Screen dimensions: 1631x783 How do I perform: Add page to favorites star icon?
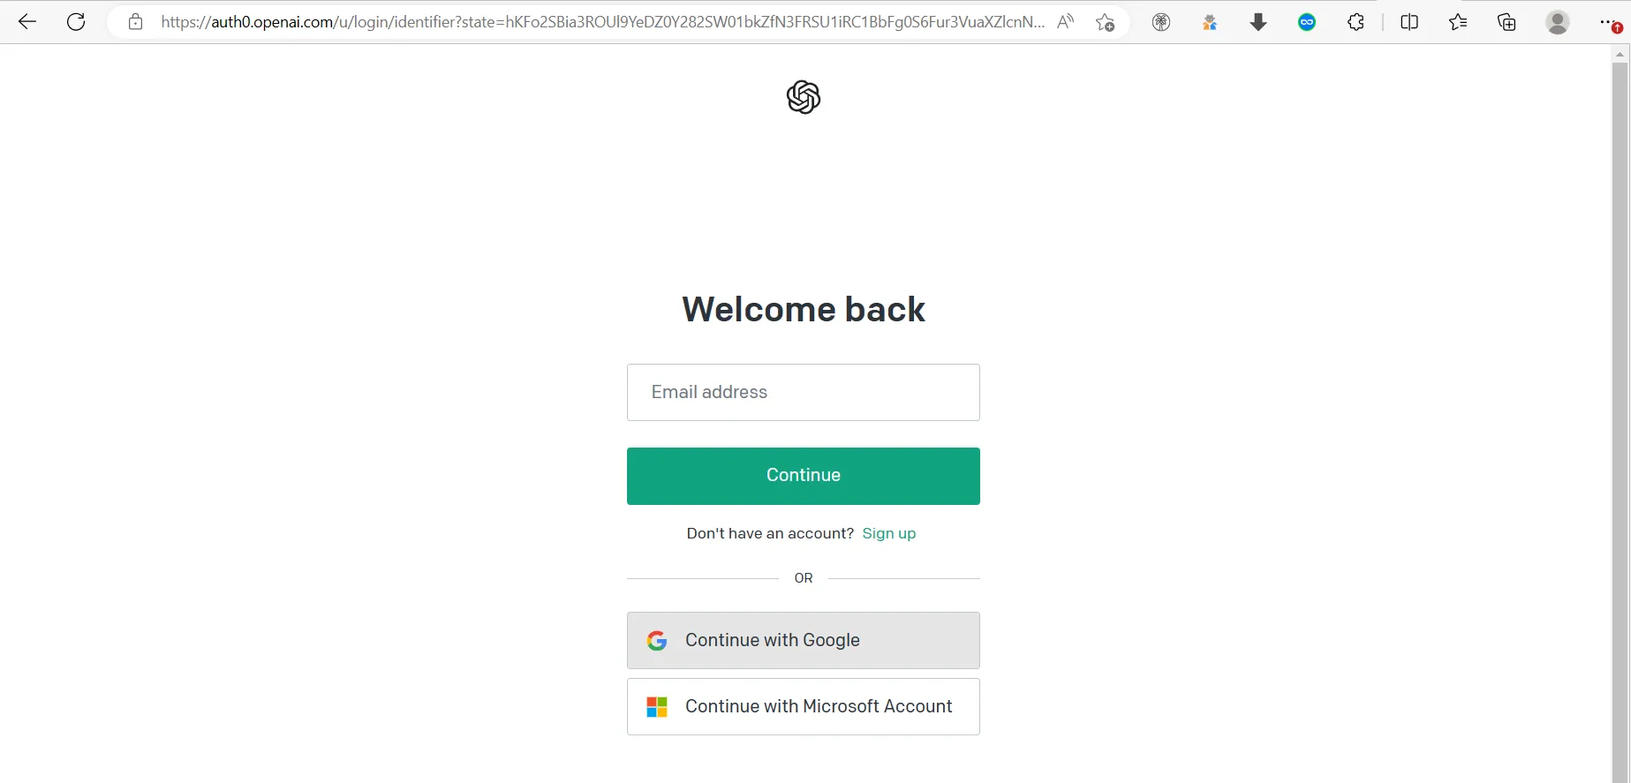[1105, 22]
